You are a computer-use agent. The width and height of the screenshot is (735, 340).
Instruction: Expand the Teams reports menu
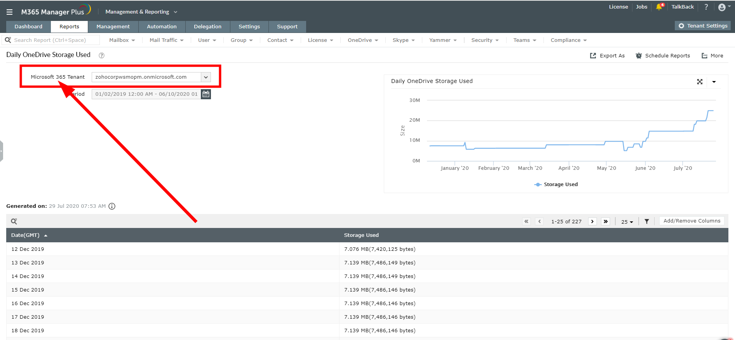[524, 40]
